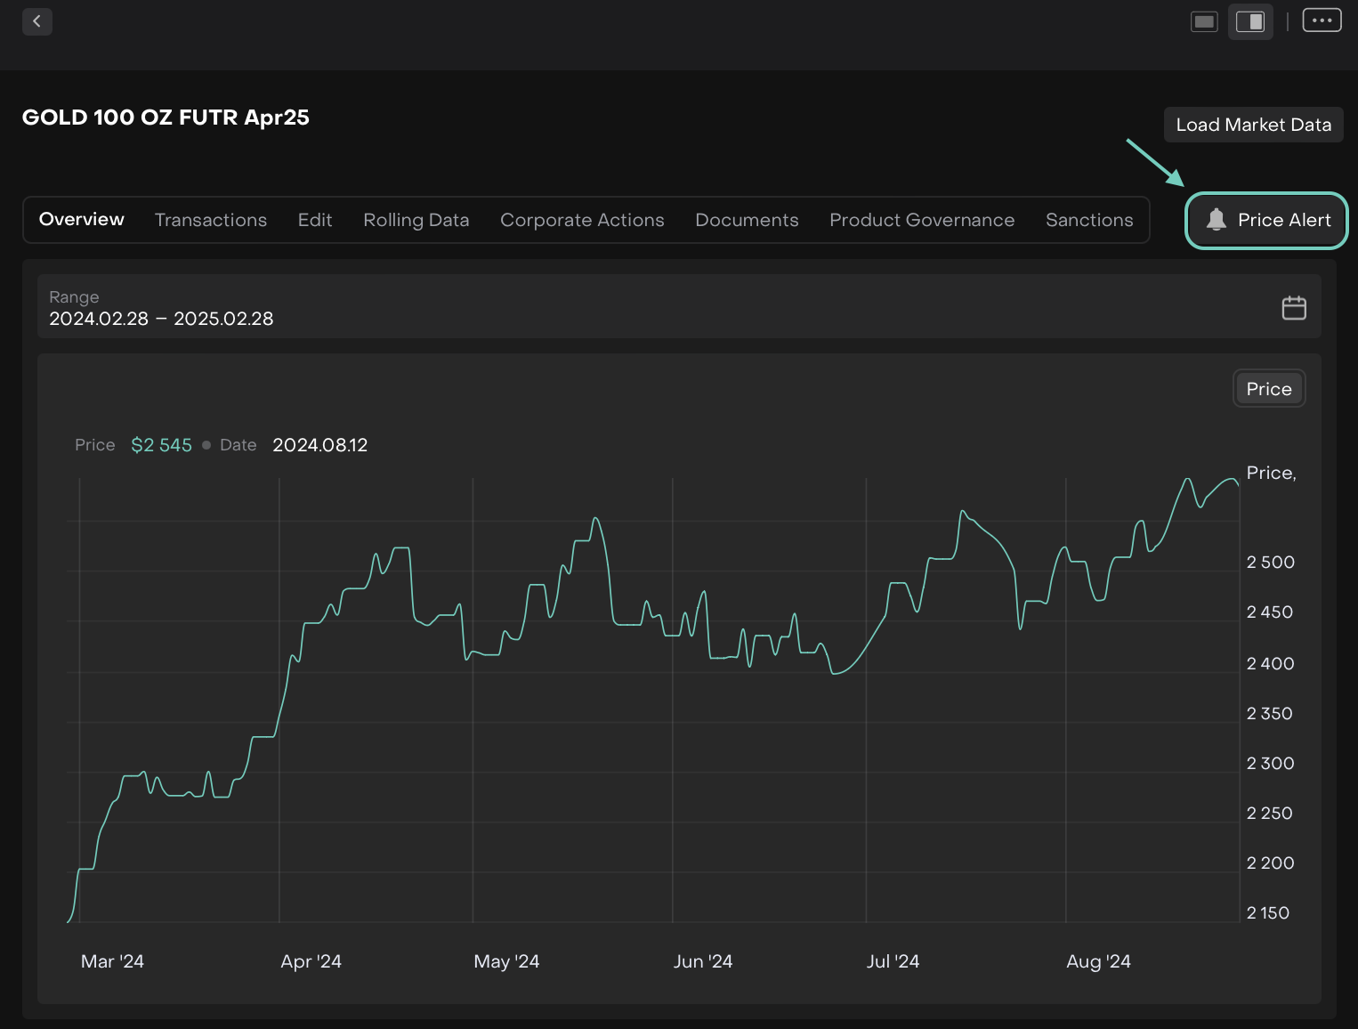
Task: Click the bell icon for Price Alert
Action: click(x=1216, y=220)
